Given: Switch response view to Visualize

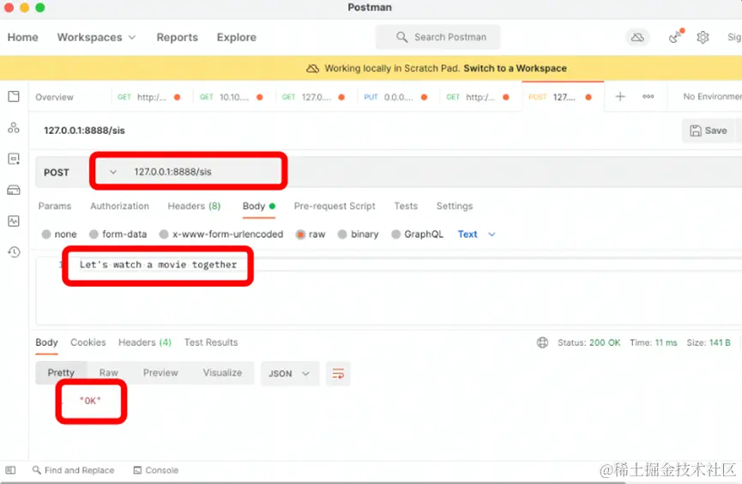Looking at the screenshot, I should [222, 372].
